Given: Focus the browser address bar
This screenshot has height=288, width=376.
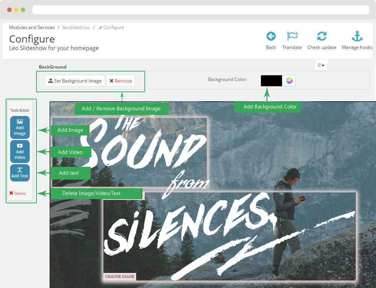Looking at the screenshot, I should (201, 10).
